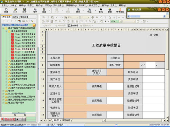This screenshot has height=127, width=170.
Task: Click the 展开 (Expand) toolbar icon
Action: (x=78, y=10)
